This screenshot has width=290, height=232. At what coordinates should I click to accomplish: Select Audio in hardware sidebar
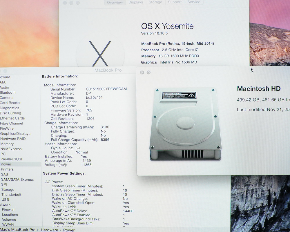(4, 87)
